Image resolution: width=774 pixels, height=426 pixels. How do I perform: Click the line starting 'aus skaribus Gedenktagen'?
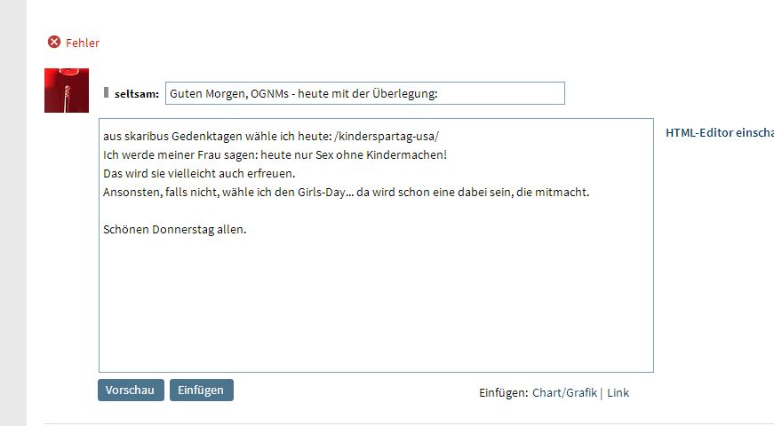[x=271, y=136]
